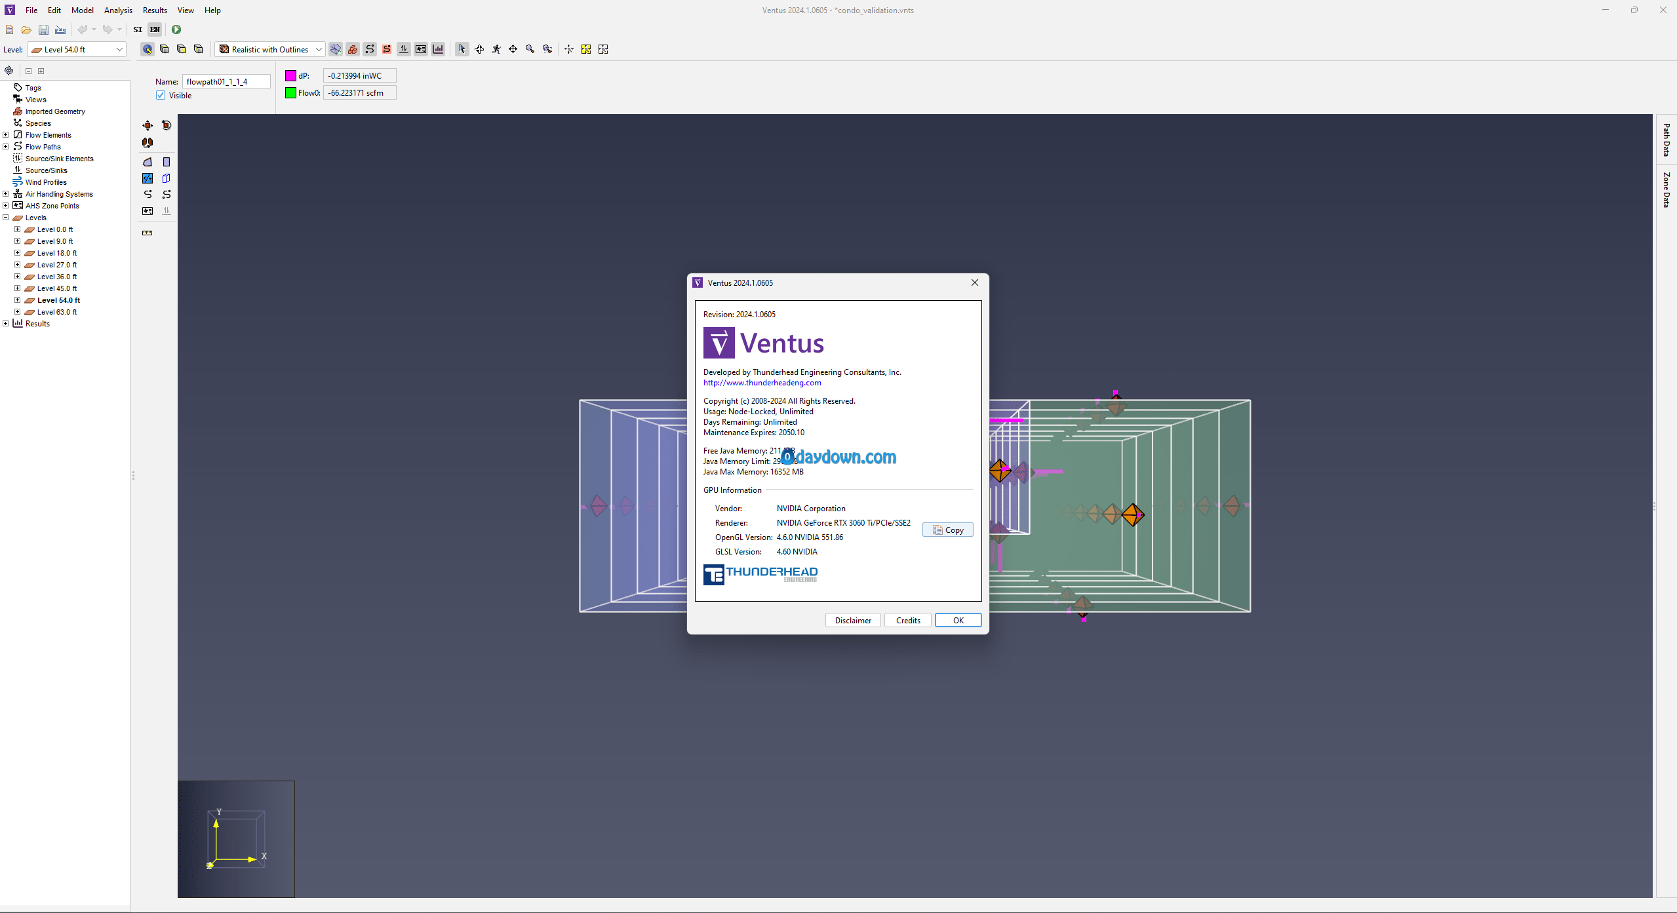Click the Open file folder icon
Viewport: 1677px width, 913px height.
[26, 29]
